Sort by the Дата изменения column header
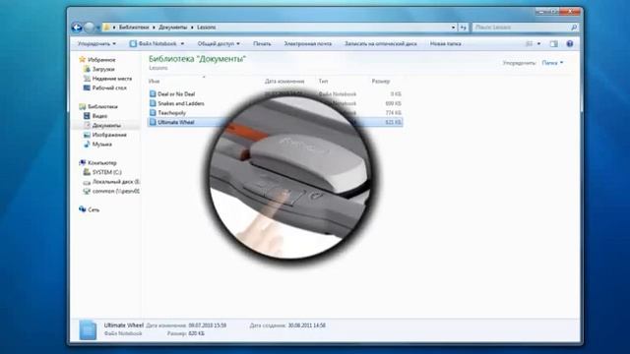This screenshot has width=630, height=354. pos(284,81)
